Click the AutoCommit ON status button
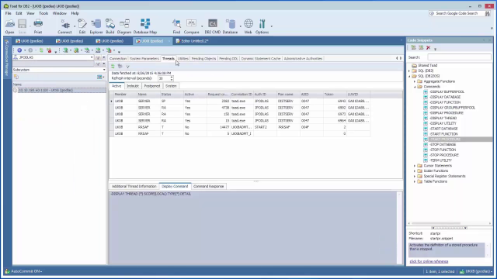The height and width of the screenshot is (279, 497). [x=24, y=271]
